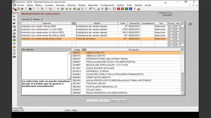Image resolution: width=211 pixels, height=118 pixels.
Task: Click the sidebar shopping cart icon
Action: pos(14,23)
